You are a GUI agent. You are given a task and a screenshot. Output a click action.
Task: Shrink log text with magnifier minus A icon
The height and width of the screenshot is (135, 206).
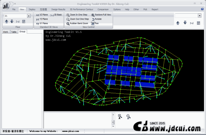point(128,116)
